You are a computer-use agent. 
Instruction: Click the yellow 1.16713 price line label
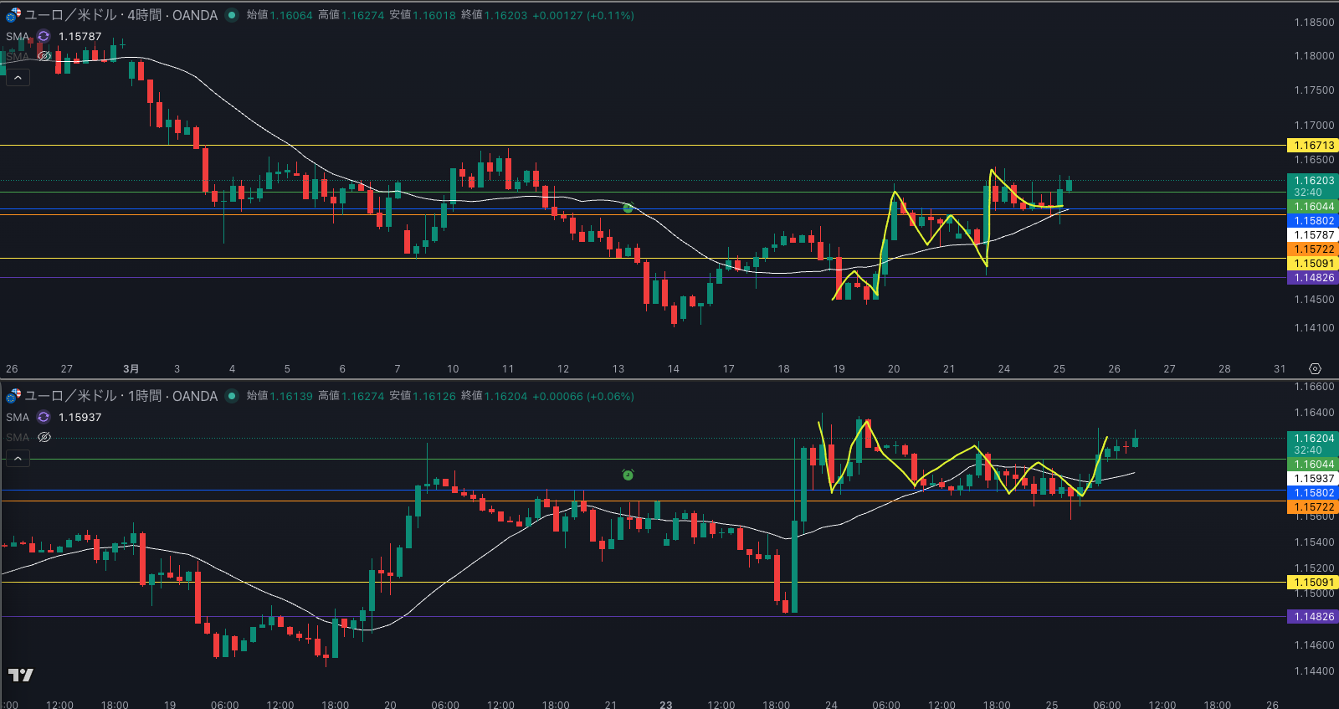tap(1313, 146)
